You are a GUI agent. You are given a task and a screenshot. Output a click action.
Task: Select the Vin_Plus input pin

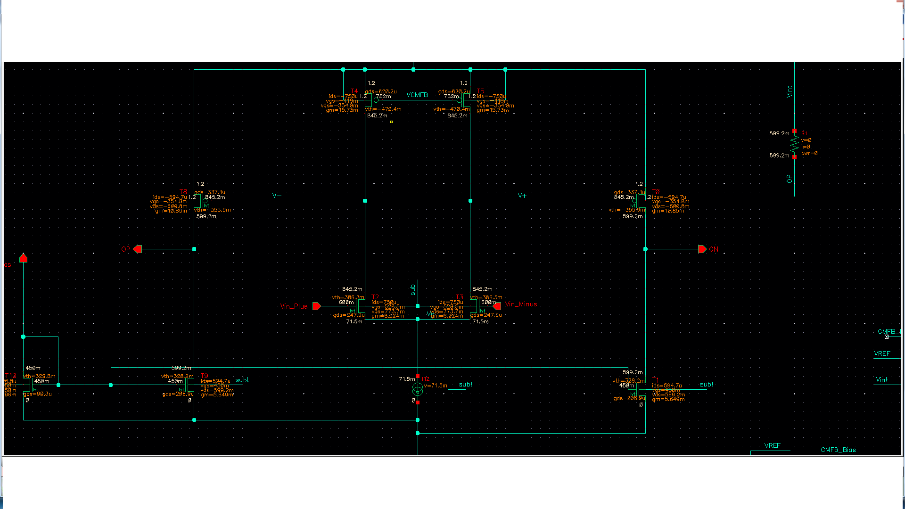point(317,306)
